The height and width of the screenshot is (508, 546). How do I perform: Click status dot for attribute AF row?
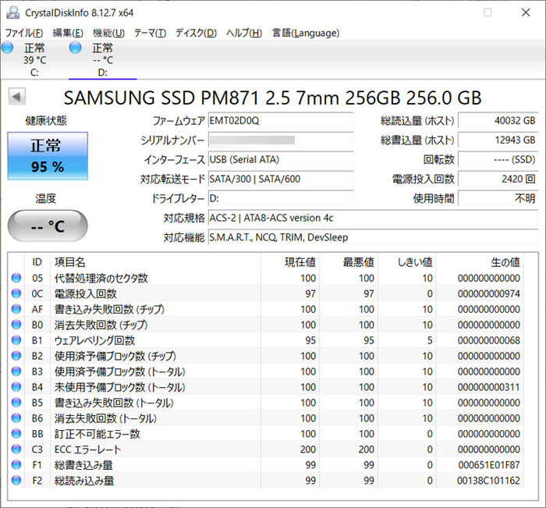tap(16, 309)
